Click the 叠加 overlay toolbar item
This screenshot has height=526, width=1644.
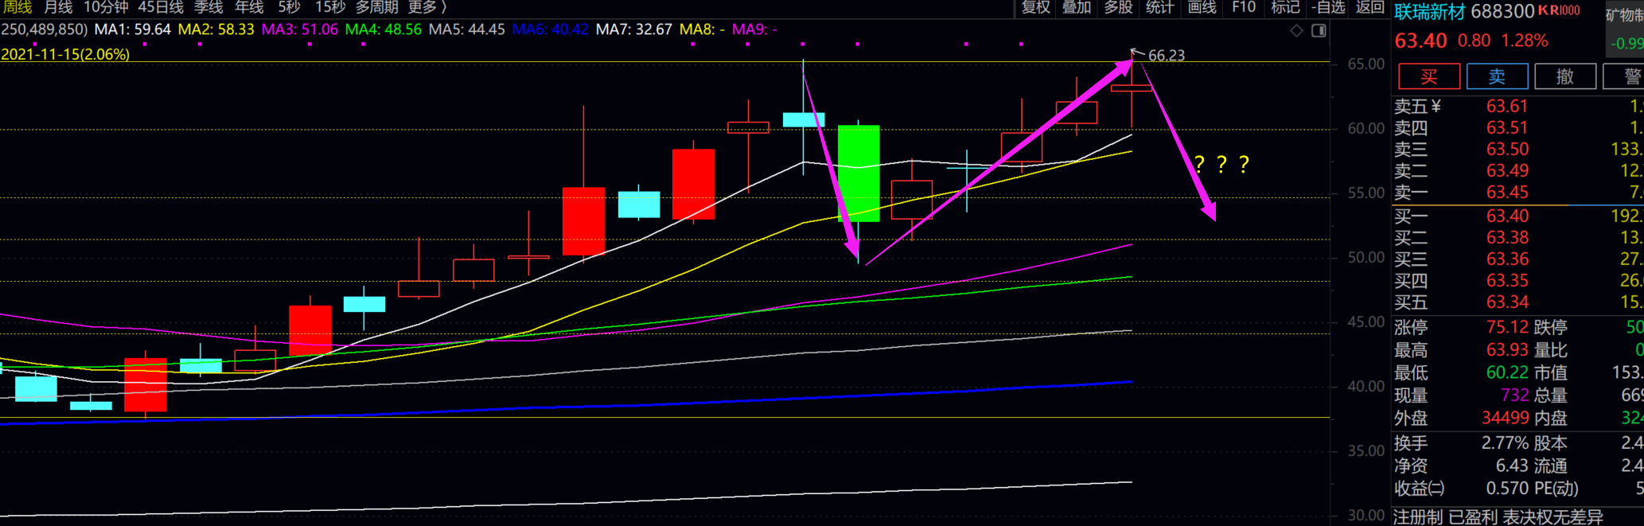(x=1077, y=7)
